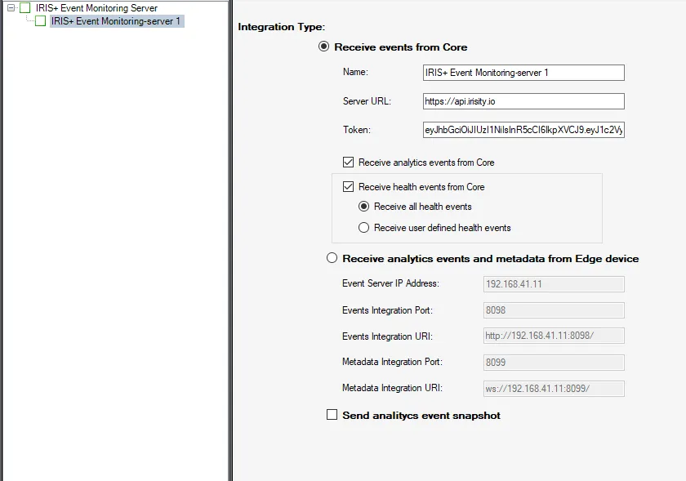Select Receive all health events option
This screenshot has width=686, height=481.
pyautogui.click(x=363, y=207)
